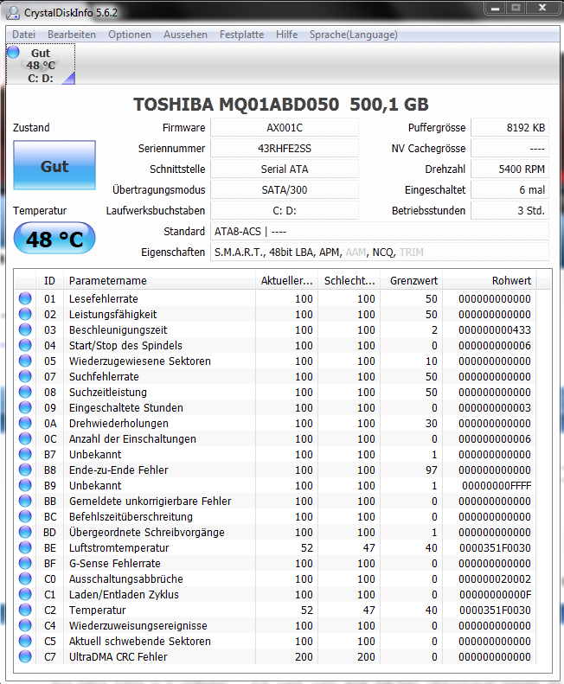Click the Parametername column header
564x684 pixels.
pos(159,280)
